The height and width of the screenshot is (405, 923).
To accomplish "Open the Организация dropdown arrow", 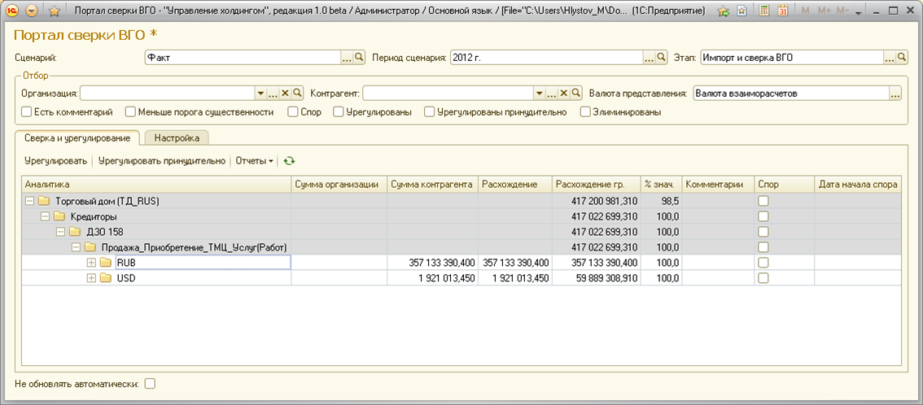I will tap(260, 94).
